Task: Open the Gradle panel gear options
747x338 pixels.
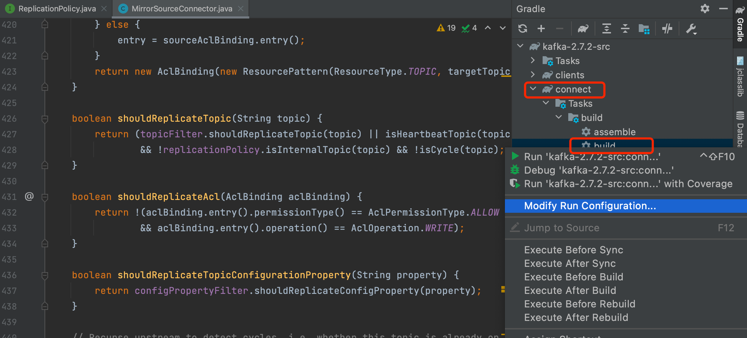Action: (x=705, y=9)
